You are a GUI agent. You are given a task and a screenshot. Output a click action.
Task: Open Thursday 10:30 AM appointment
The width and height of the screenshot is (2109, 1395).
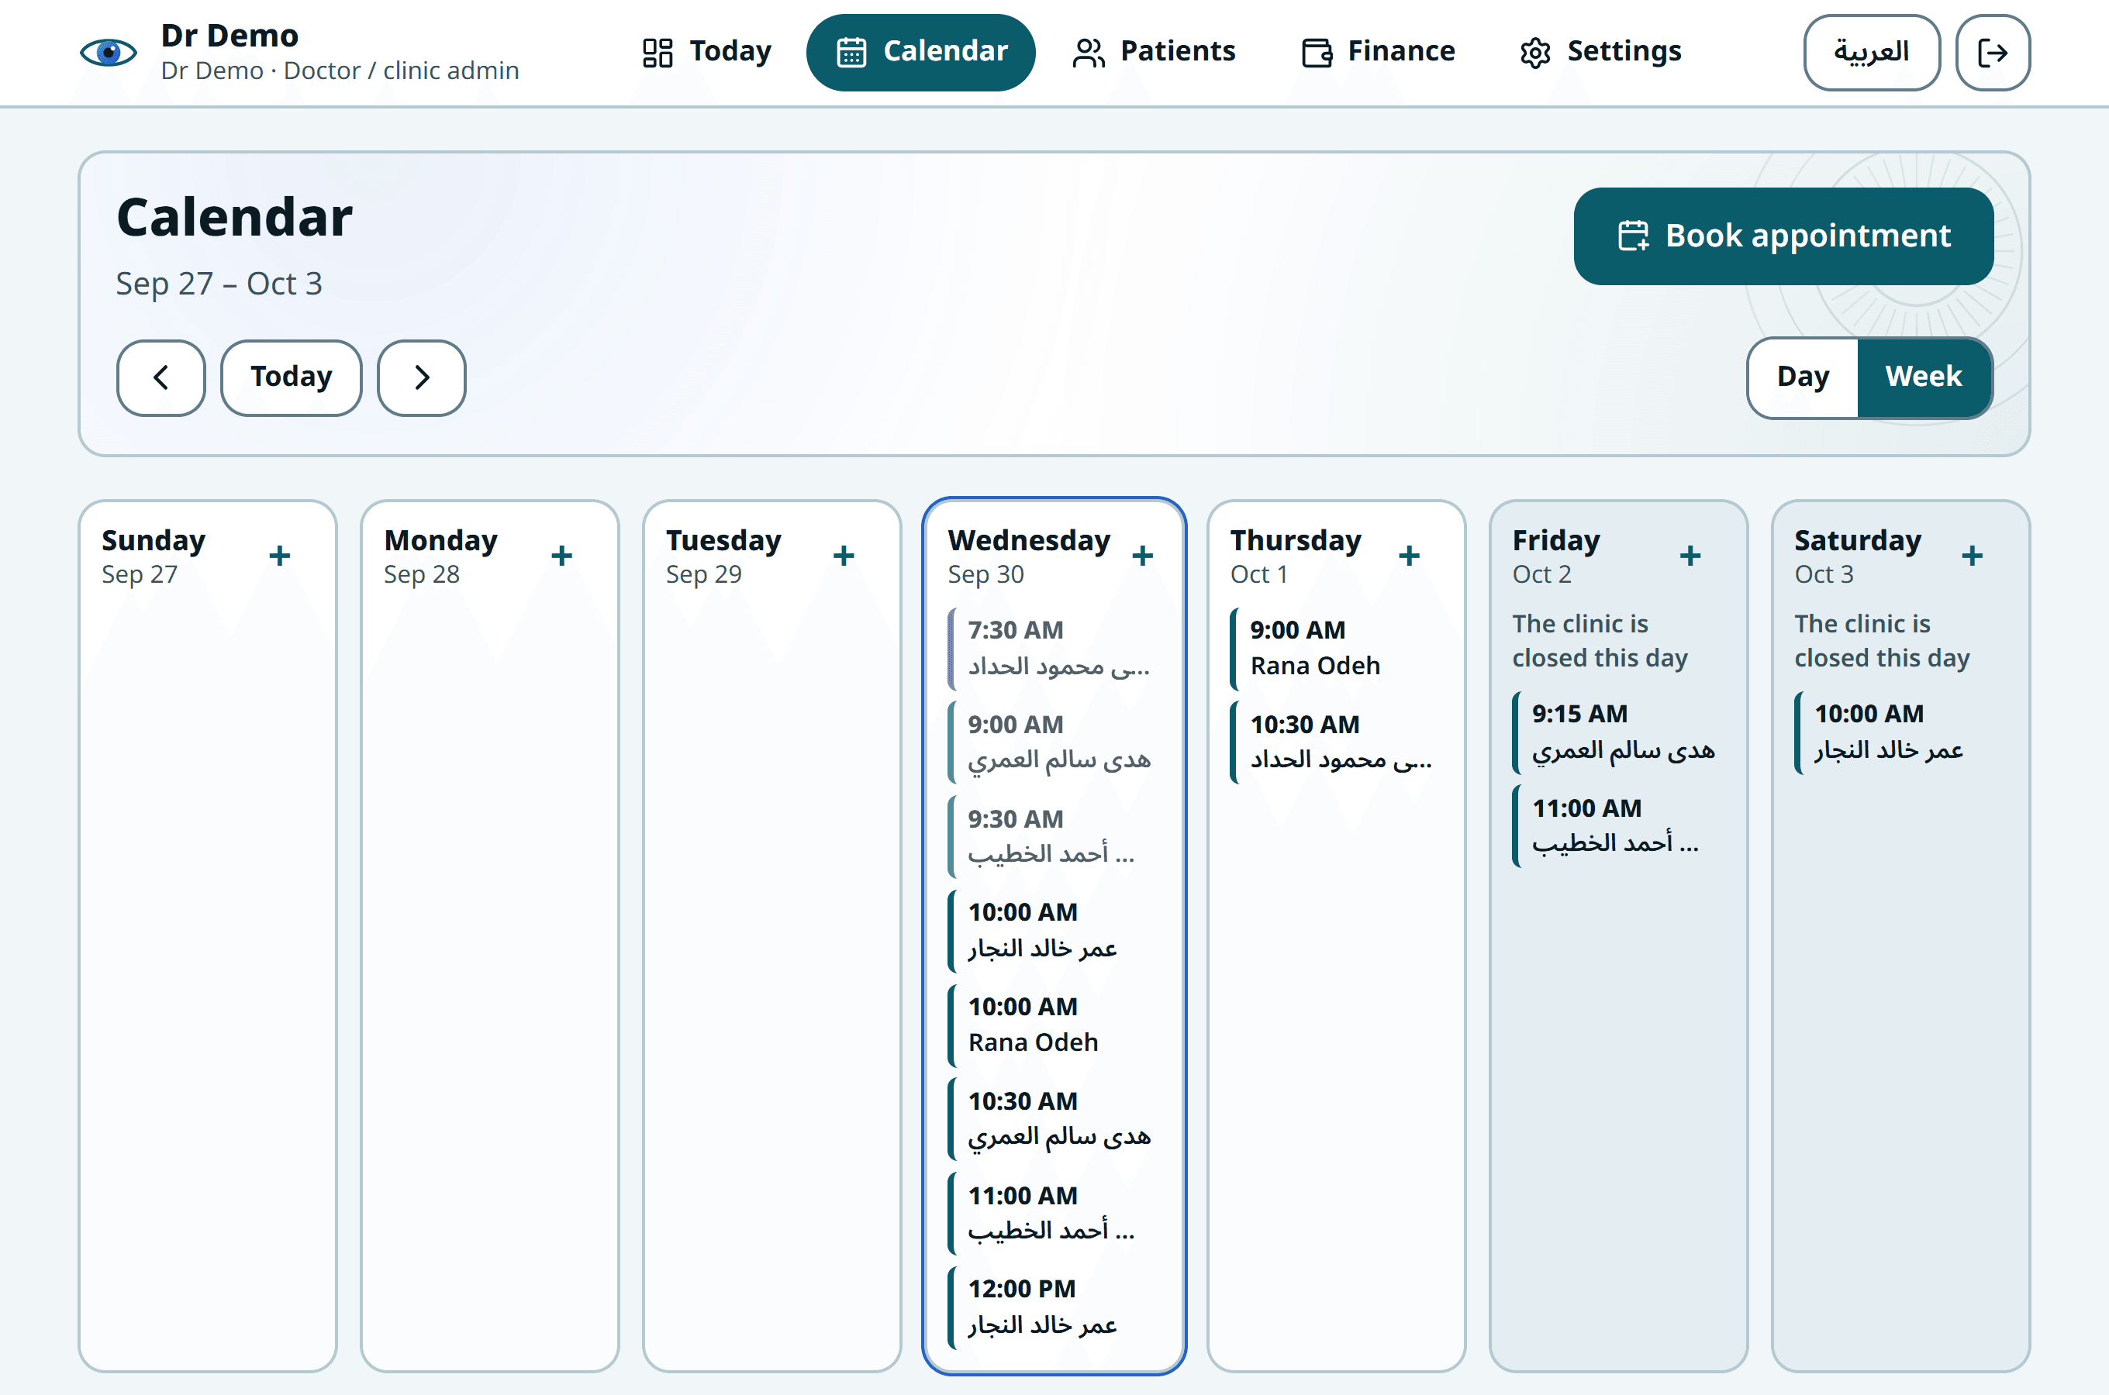coord(1337,742)
